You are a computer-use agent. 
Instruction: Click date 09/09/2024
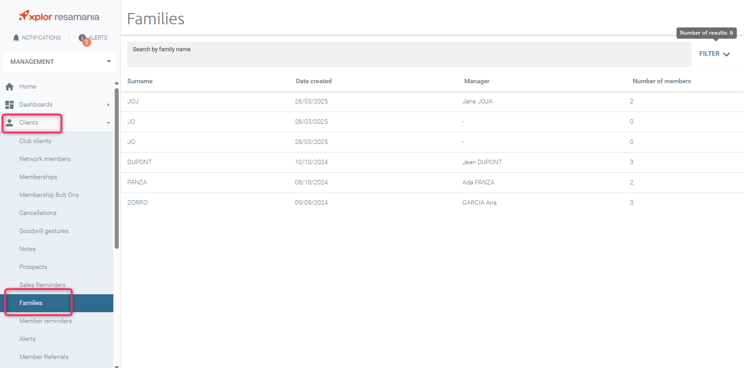(x=311, y=202)
